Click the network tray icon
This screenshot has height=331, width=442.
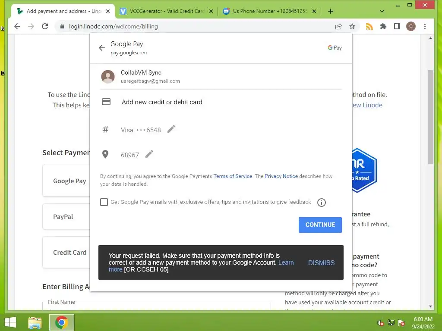coord(391,323)
